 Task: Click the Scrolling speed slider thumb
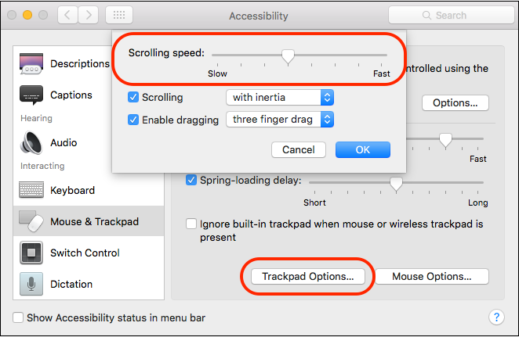pos(288,56)
